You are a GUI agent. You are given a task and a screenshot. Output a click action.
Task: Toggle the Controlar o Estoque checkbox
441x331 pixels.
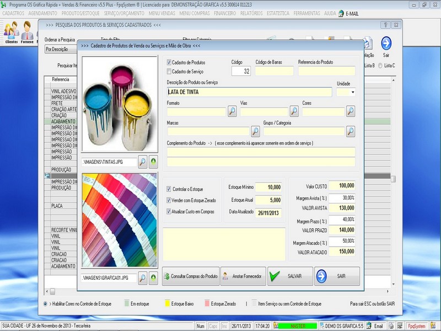click(169, 189)
